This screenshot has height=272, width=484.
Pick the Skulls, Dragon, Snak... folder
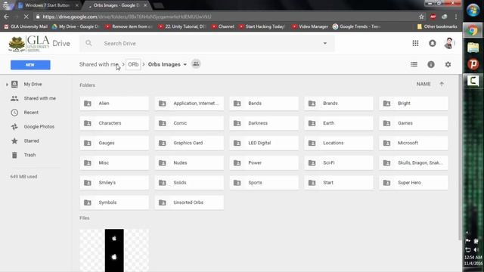click(414, 163)
